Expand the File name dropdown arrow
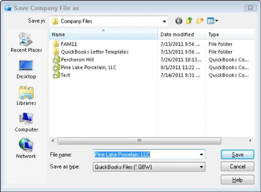 point(201,155)
